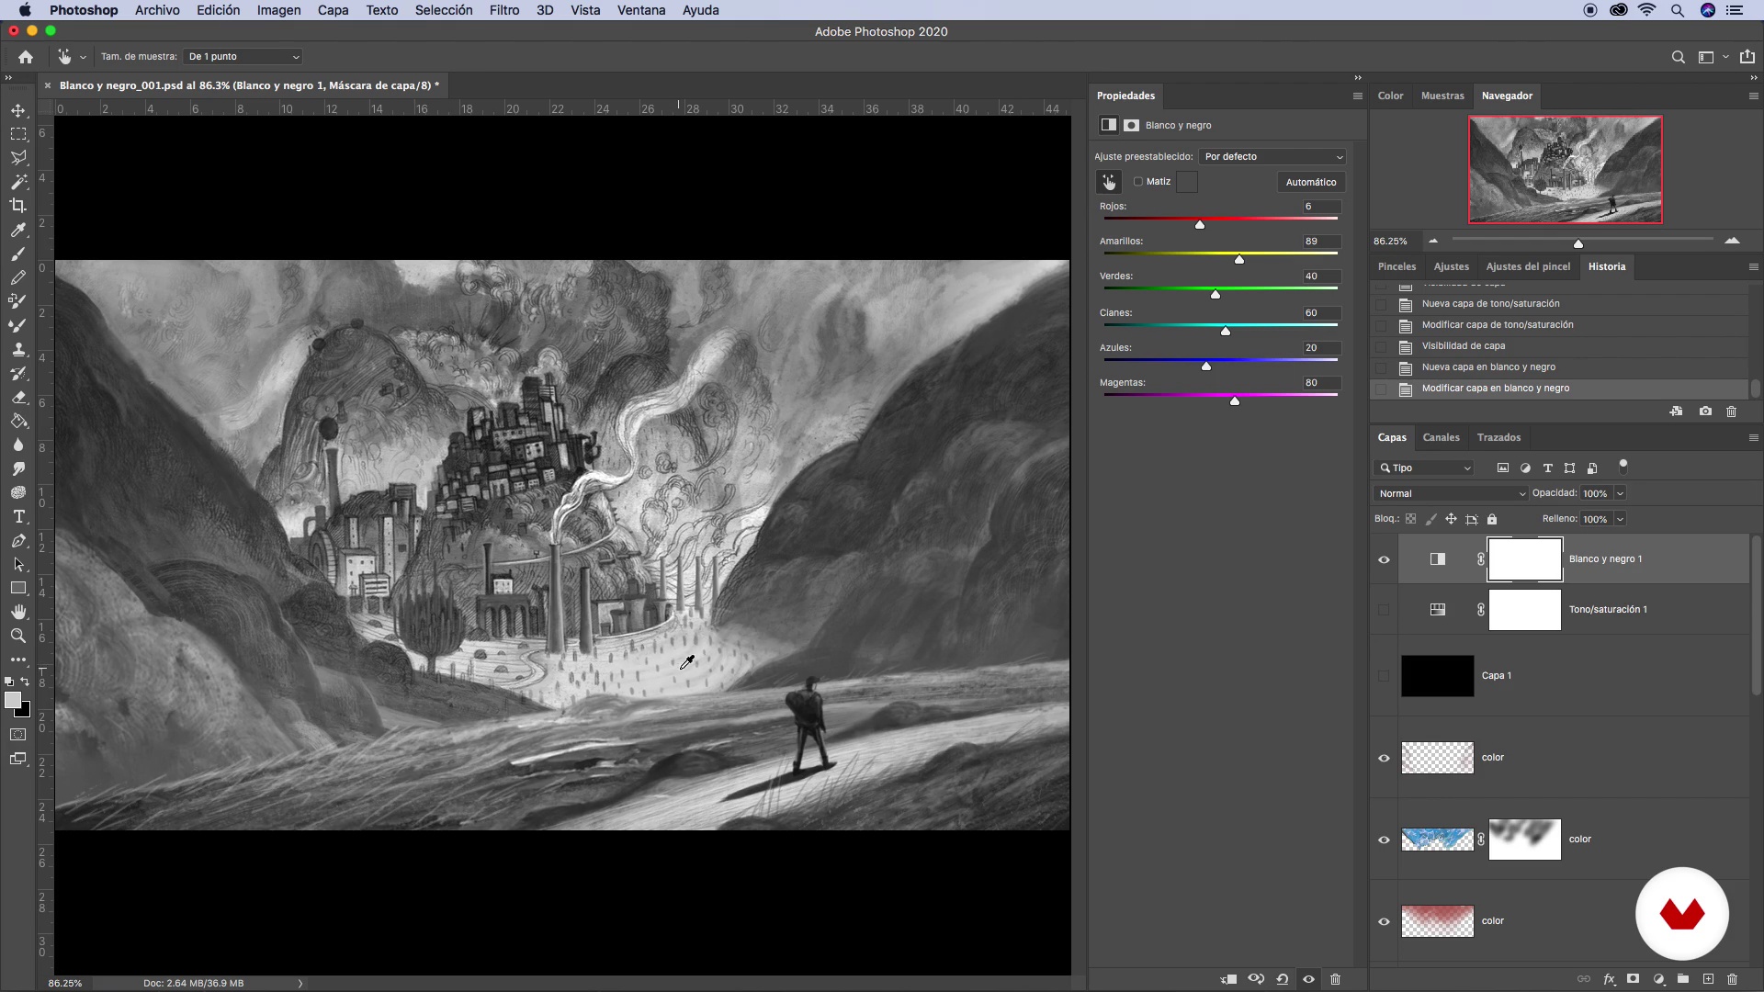This screenshot has width=1764, height=992.
Task: Switch to the Canales tab
Action: [x=1441, y=438]
